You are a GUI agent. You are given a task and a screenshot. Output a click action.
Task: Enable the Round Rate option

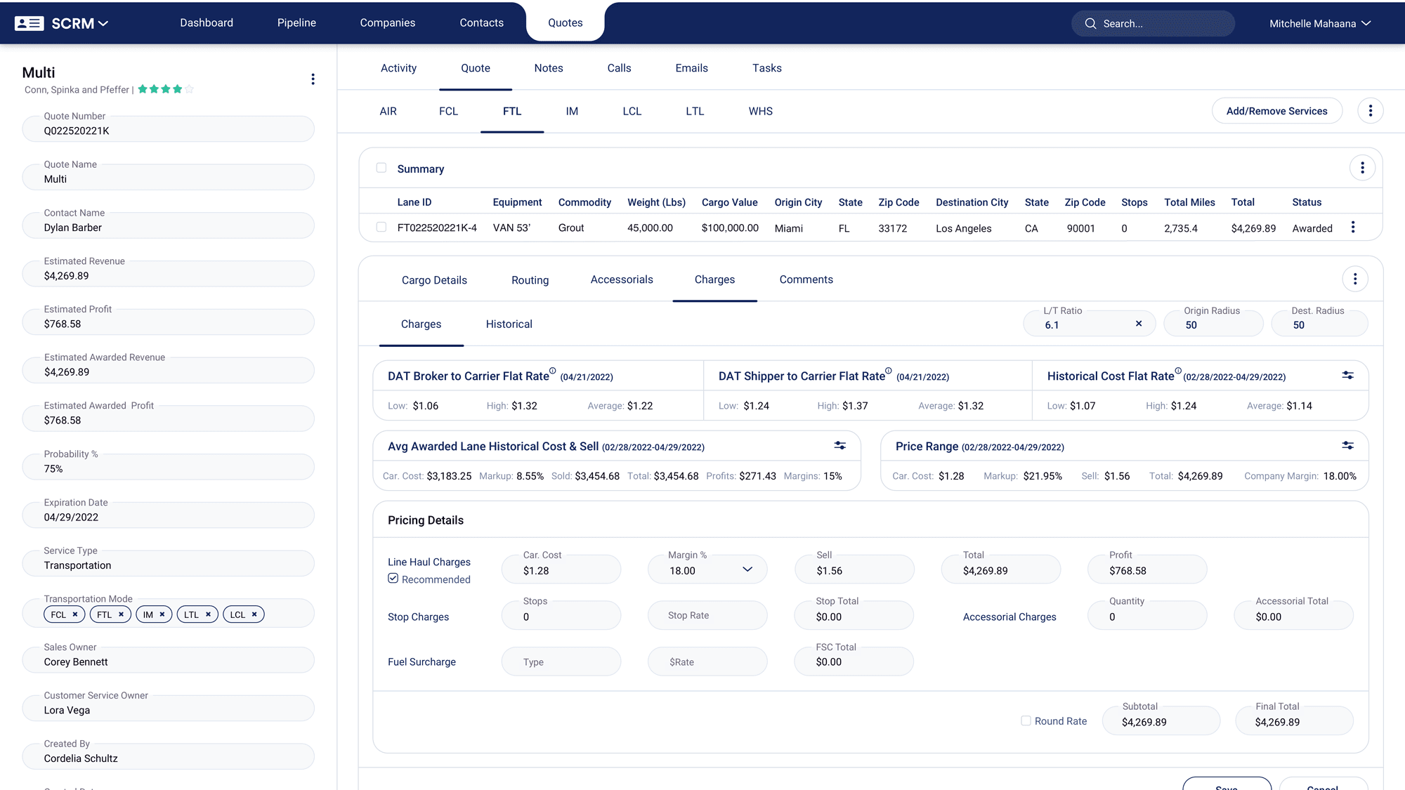(1025, 720)
